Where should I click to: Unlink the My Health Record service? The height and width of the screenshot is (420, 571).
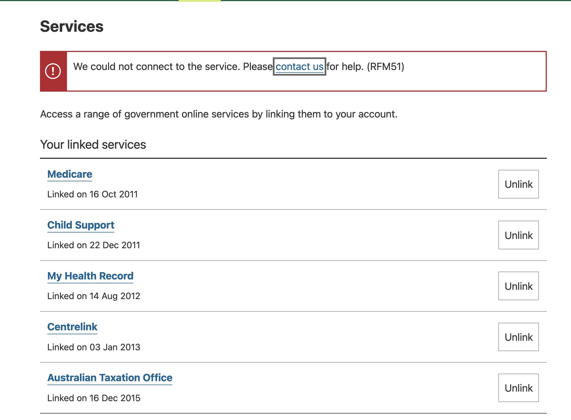518,286
